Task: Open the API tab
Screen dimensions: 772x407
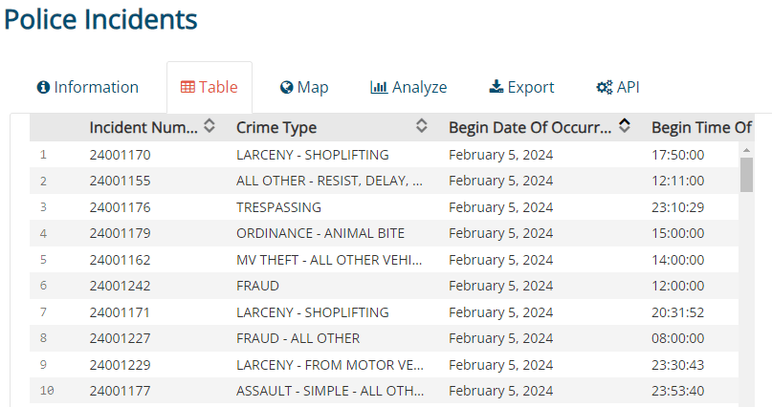Action: pyautogui.click(x=618, y=88)
